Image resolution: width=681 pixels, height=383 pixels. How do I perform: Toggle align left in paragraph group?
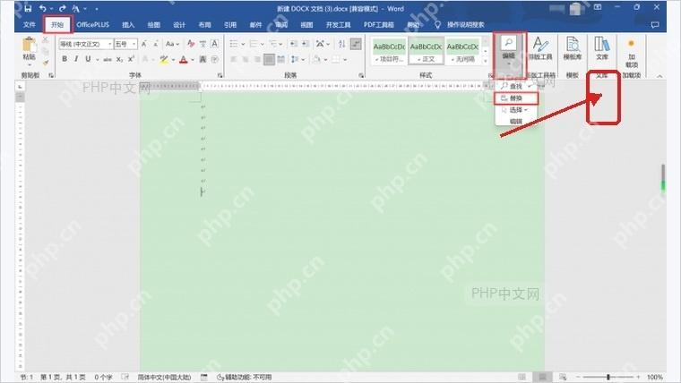234,59
